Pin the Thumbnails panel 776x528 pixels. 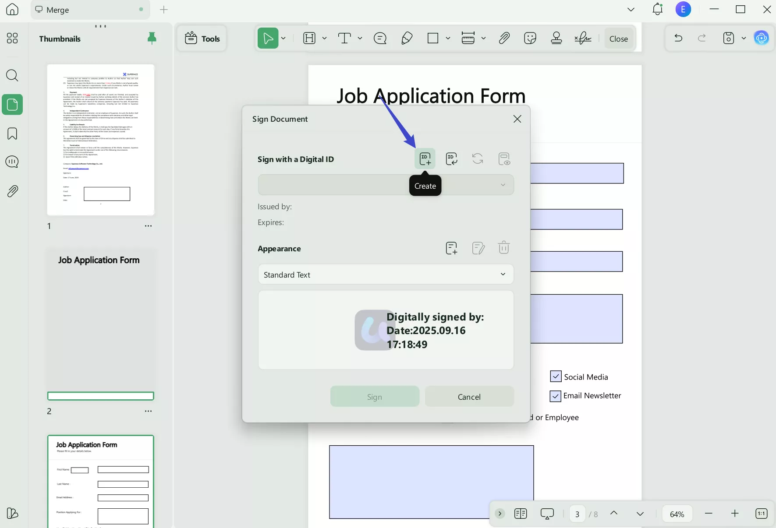152,39
